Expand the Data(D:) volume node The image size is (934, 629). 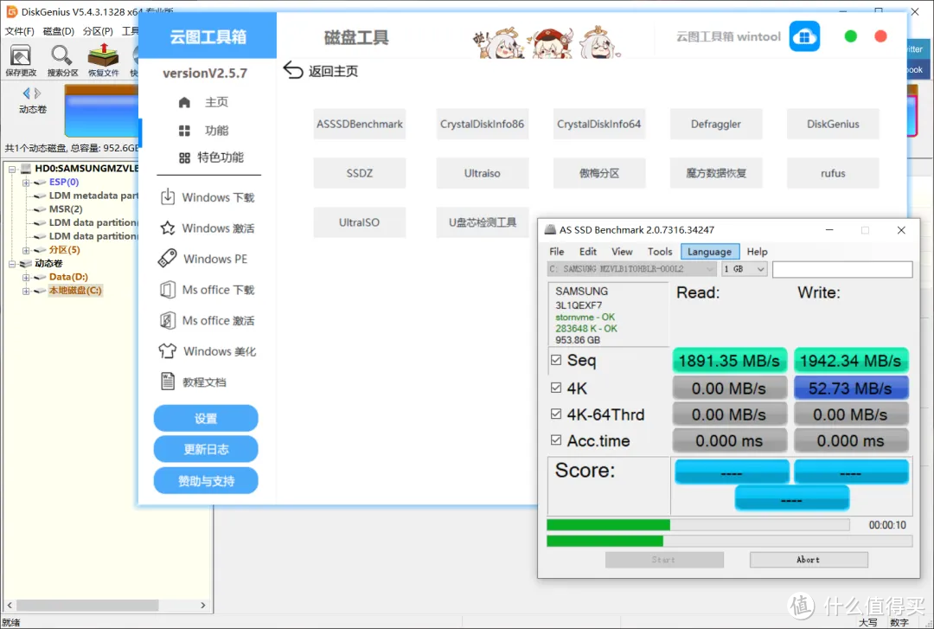coord(26,277)
